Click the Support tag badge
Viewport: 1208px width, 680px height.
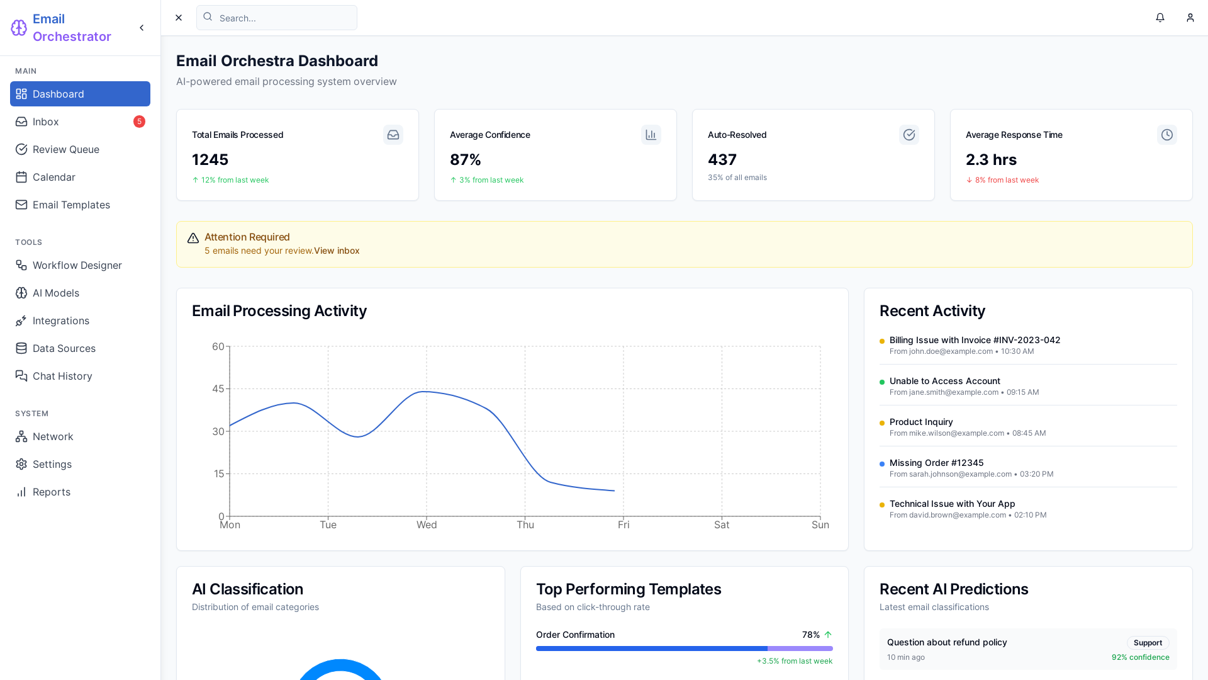pos(1148,643)
